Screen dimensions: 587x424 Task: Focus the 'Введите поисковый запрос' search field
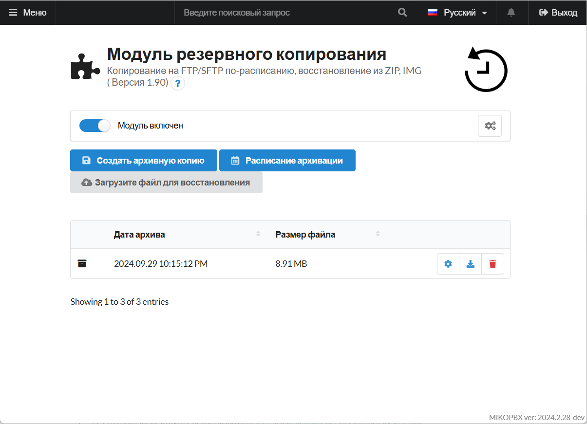coord(283,13)
